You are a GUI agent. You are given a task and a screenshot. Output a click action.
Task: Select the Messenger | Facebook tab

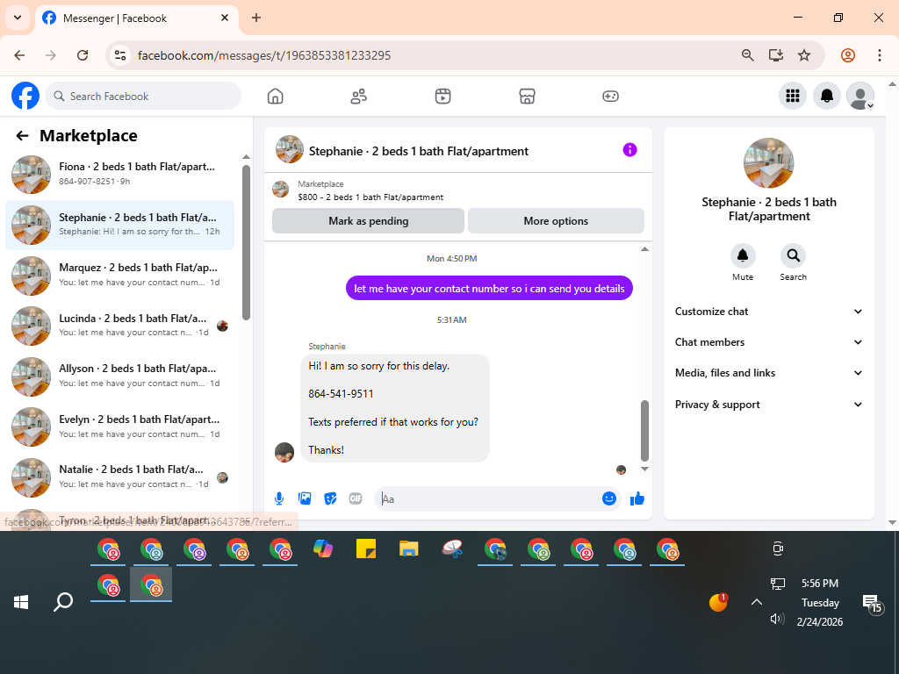(x=136, y=18)
